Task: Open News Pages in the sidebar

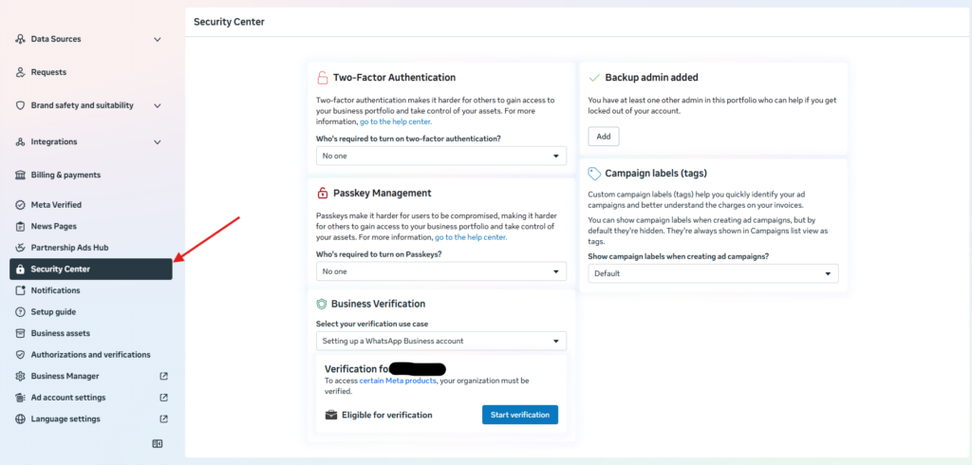Action: (x=54, y=226)
